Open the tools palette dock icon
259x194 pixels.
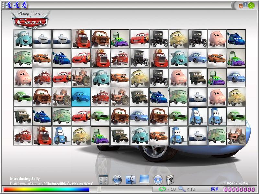103,179
